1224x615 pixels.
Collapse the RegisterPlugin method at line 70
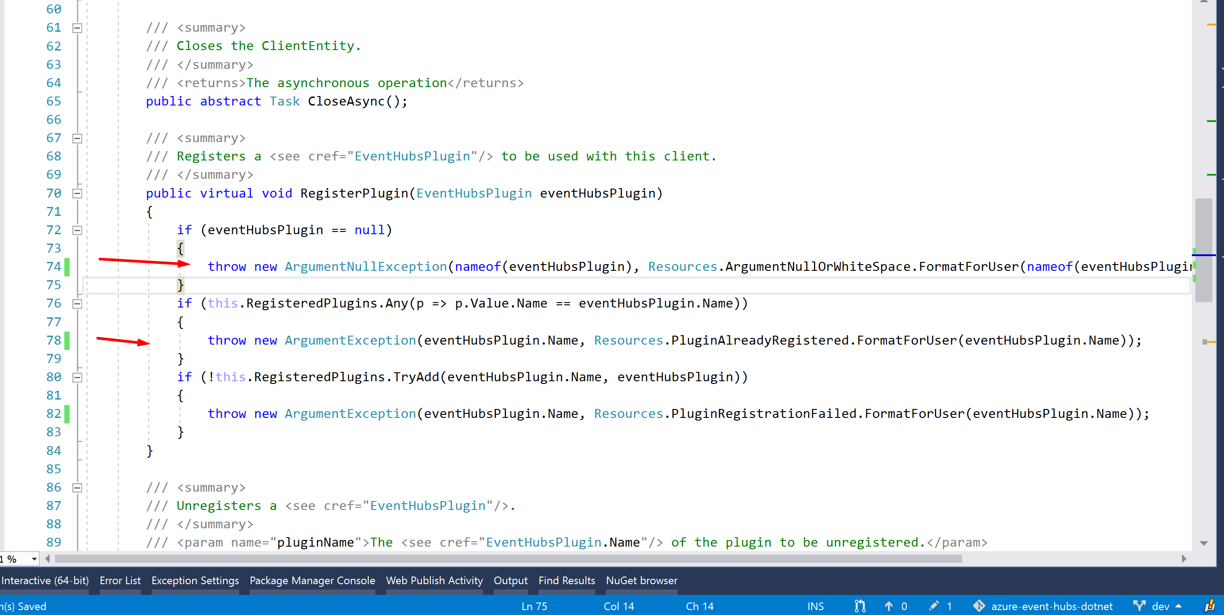77,194
